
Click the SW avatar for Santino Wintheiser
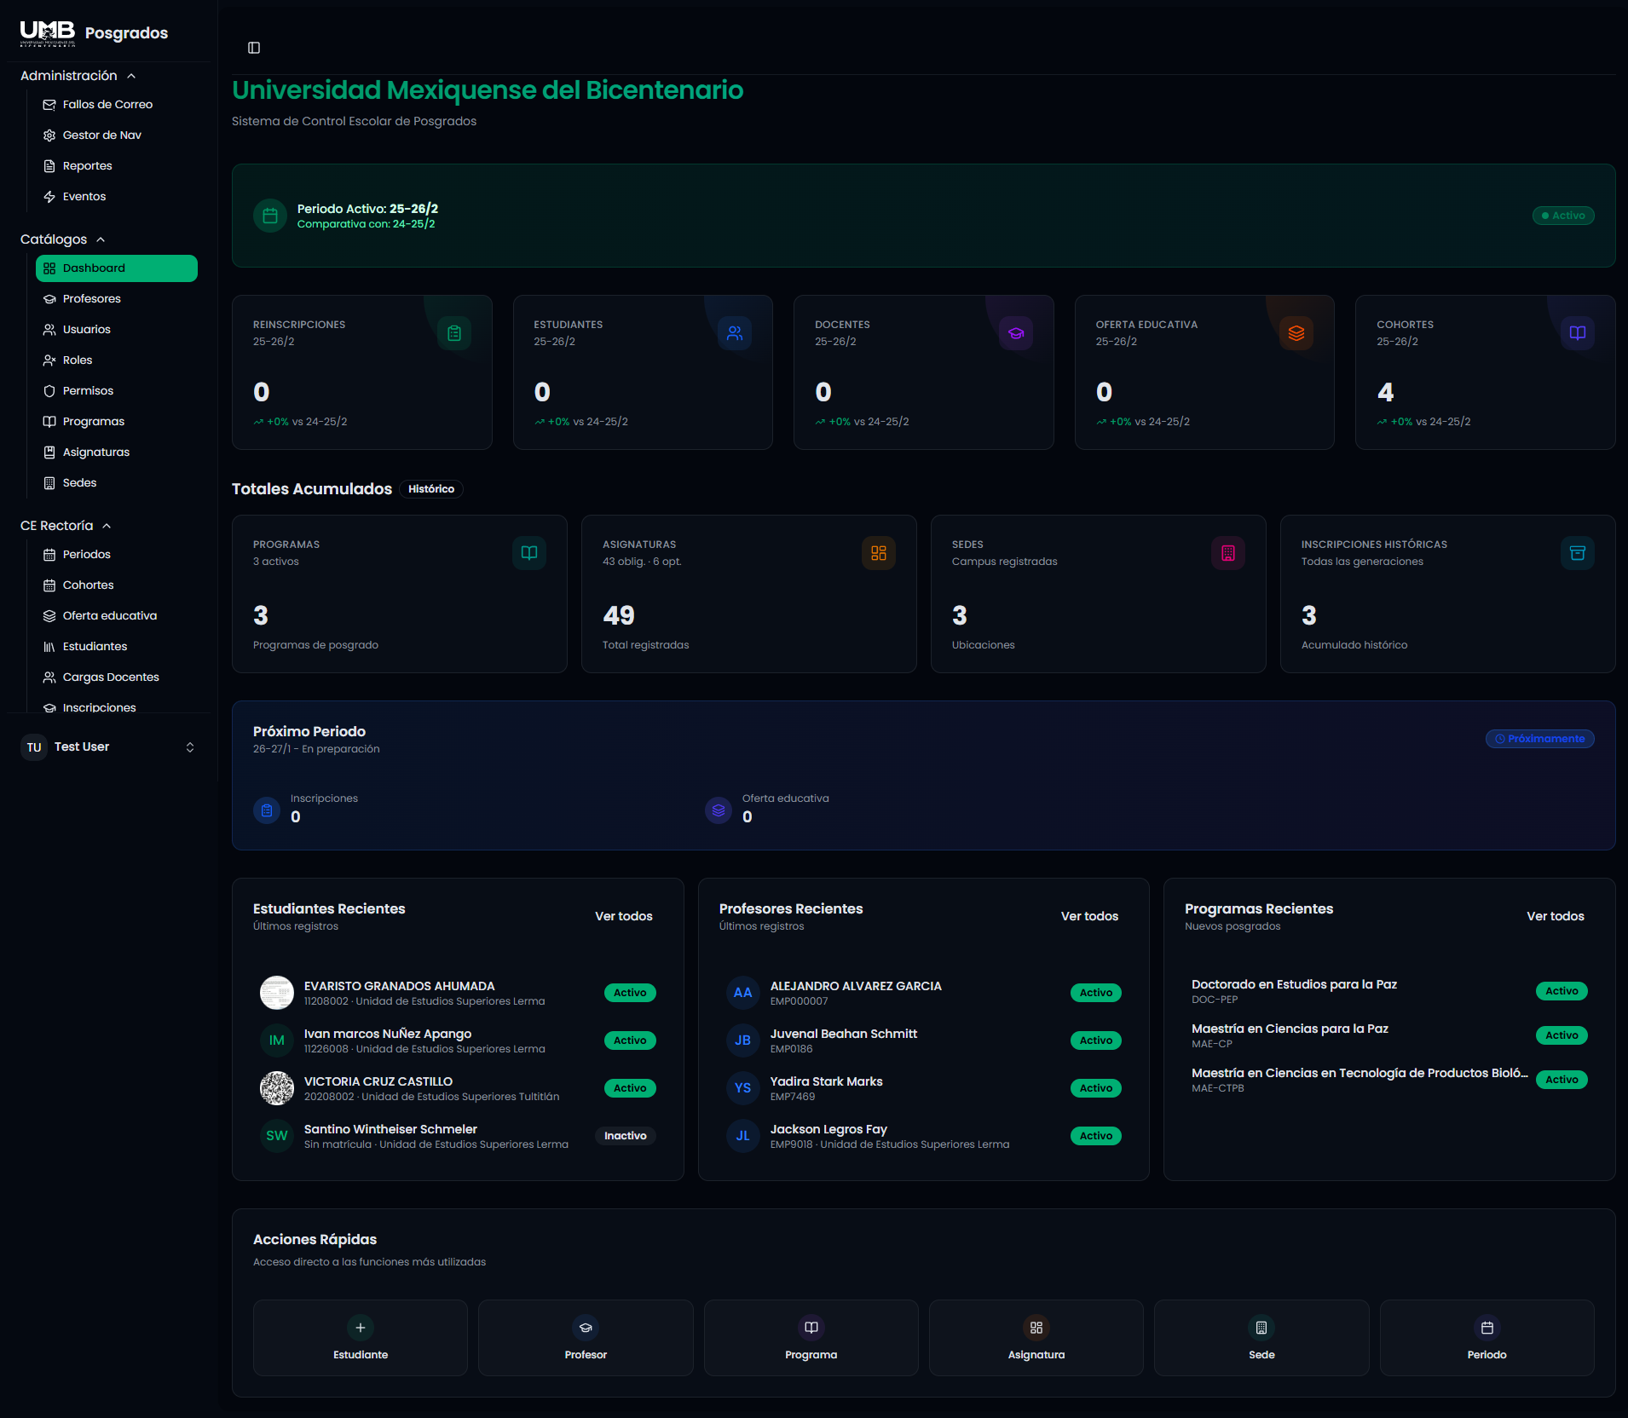pos(277,1136)
